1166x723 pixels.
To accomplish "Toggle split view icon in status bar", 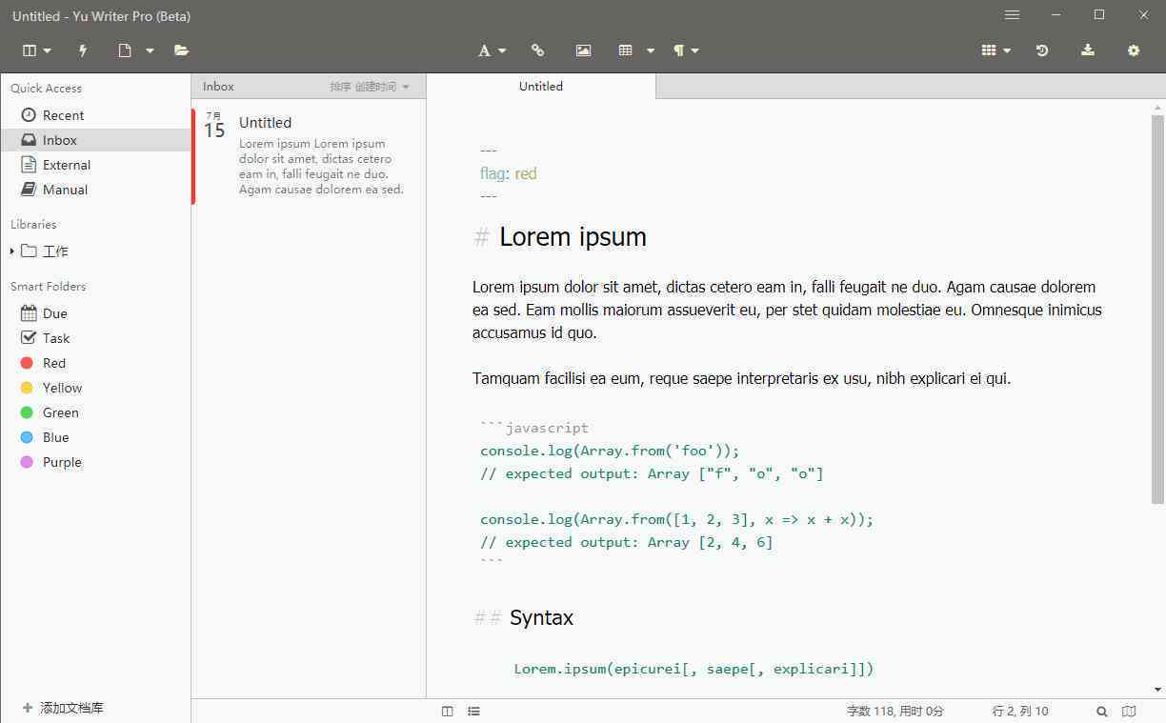I will [448, 712].
